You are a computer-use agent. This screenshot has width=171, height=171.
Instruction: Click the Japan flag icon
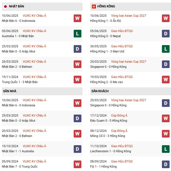(x=5, y=6)
